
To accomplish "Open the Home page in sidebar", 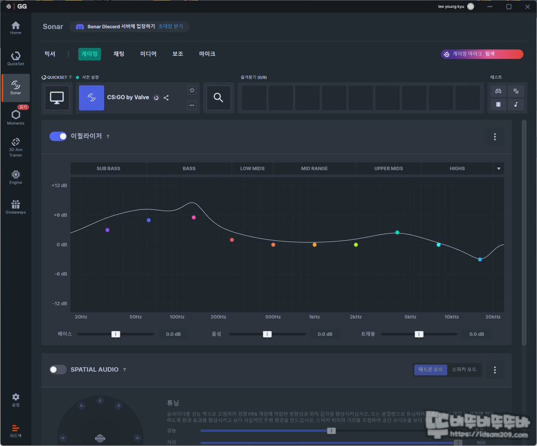I will (16, 28).
